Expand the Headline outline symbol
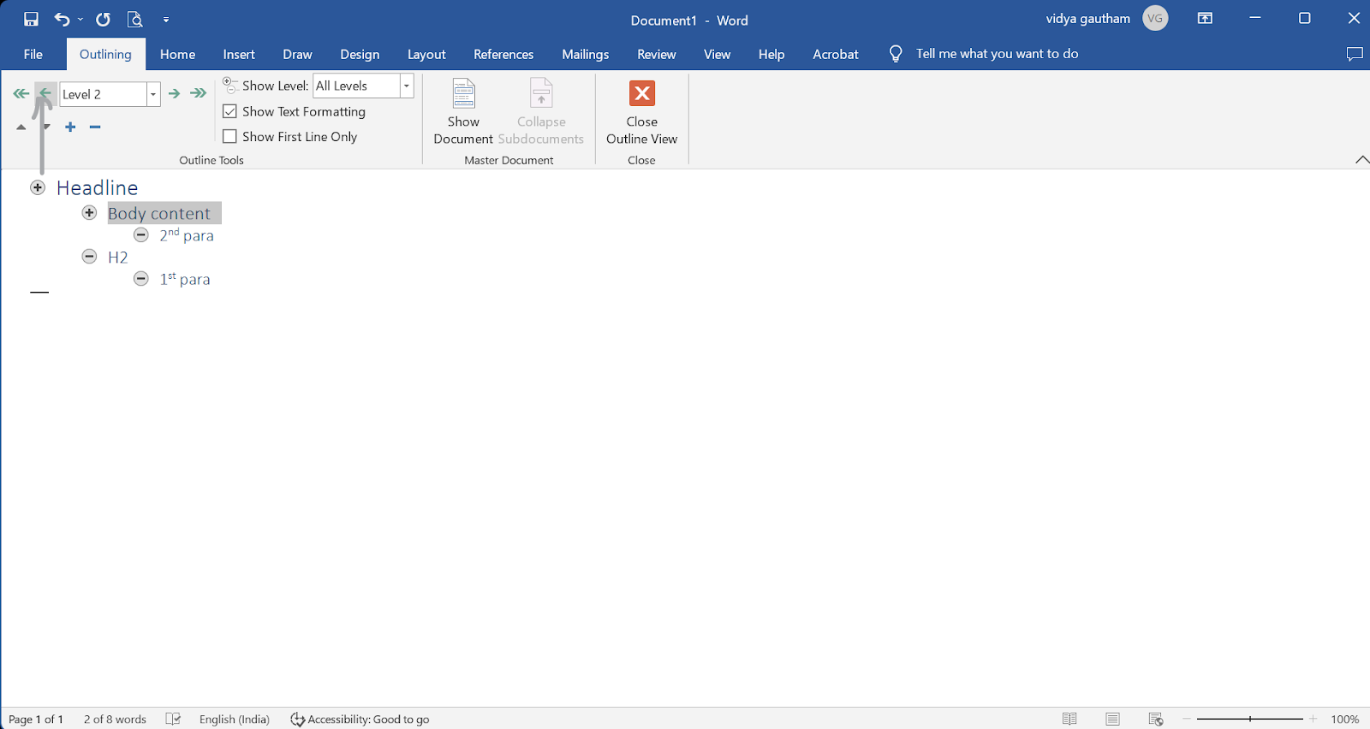This screenshot has height=729, width=1370. tap(38, 187)
